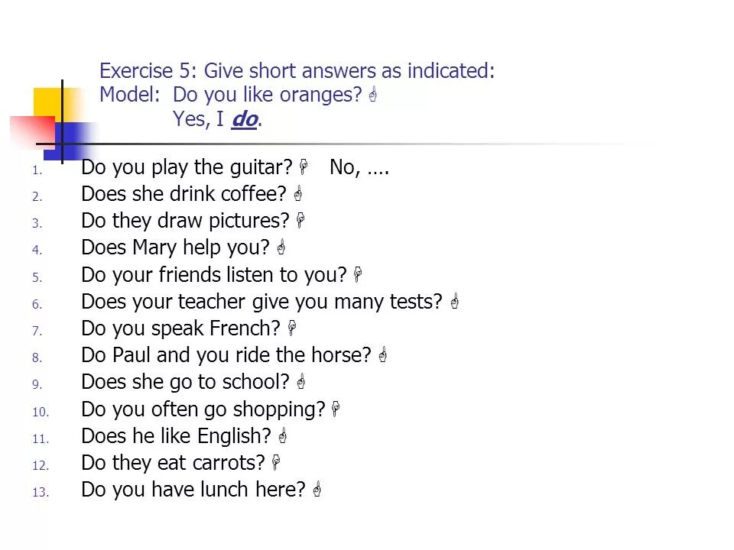Click the thumbs-up icon after 'Does she drink coffee?'
Image resolution: width=734 pixels, height=550 pixels.
click(297, 193)
